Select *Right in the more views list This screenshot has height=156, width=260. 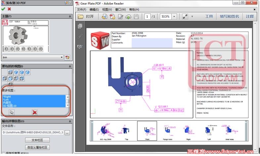(x=34, y=97)
